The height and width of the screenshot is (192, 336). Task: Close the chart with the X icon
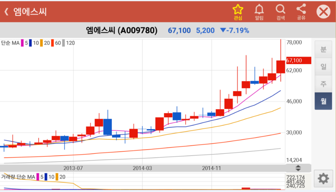(323, 12)
